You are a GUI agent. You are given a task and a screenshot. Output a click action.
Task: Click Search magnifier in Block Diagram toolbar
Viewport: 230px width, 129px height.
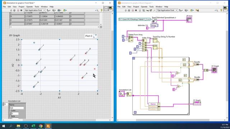tap(216, 10)
